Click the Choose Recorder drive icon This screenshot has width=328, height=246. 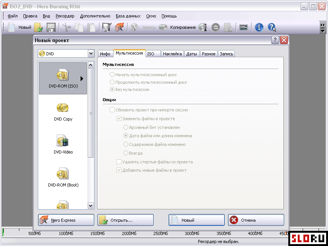point(244,27)
